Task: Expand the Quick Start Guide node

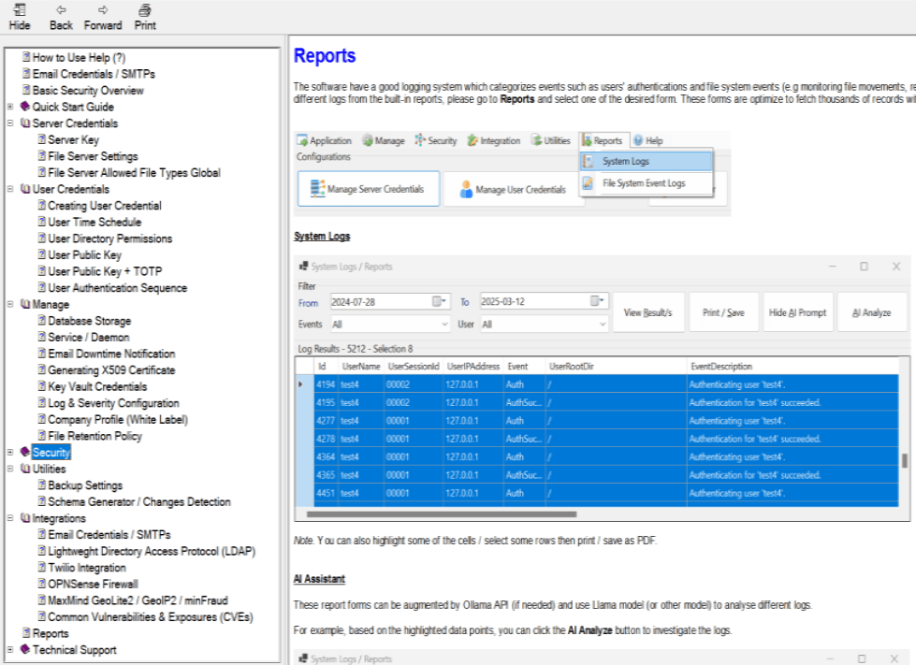Action: click(x=10, y=107)
